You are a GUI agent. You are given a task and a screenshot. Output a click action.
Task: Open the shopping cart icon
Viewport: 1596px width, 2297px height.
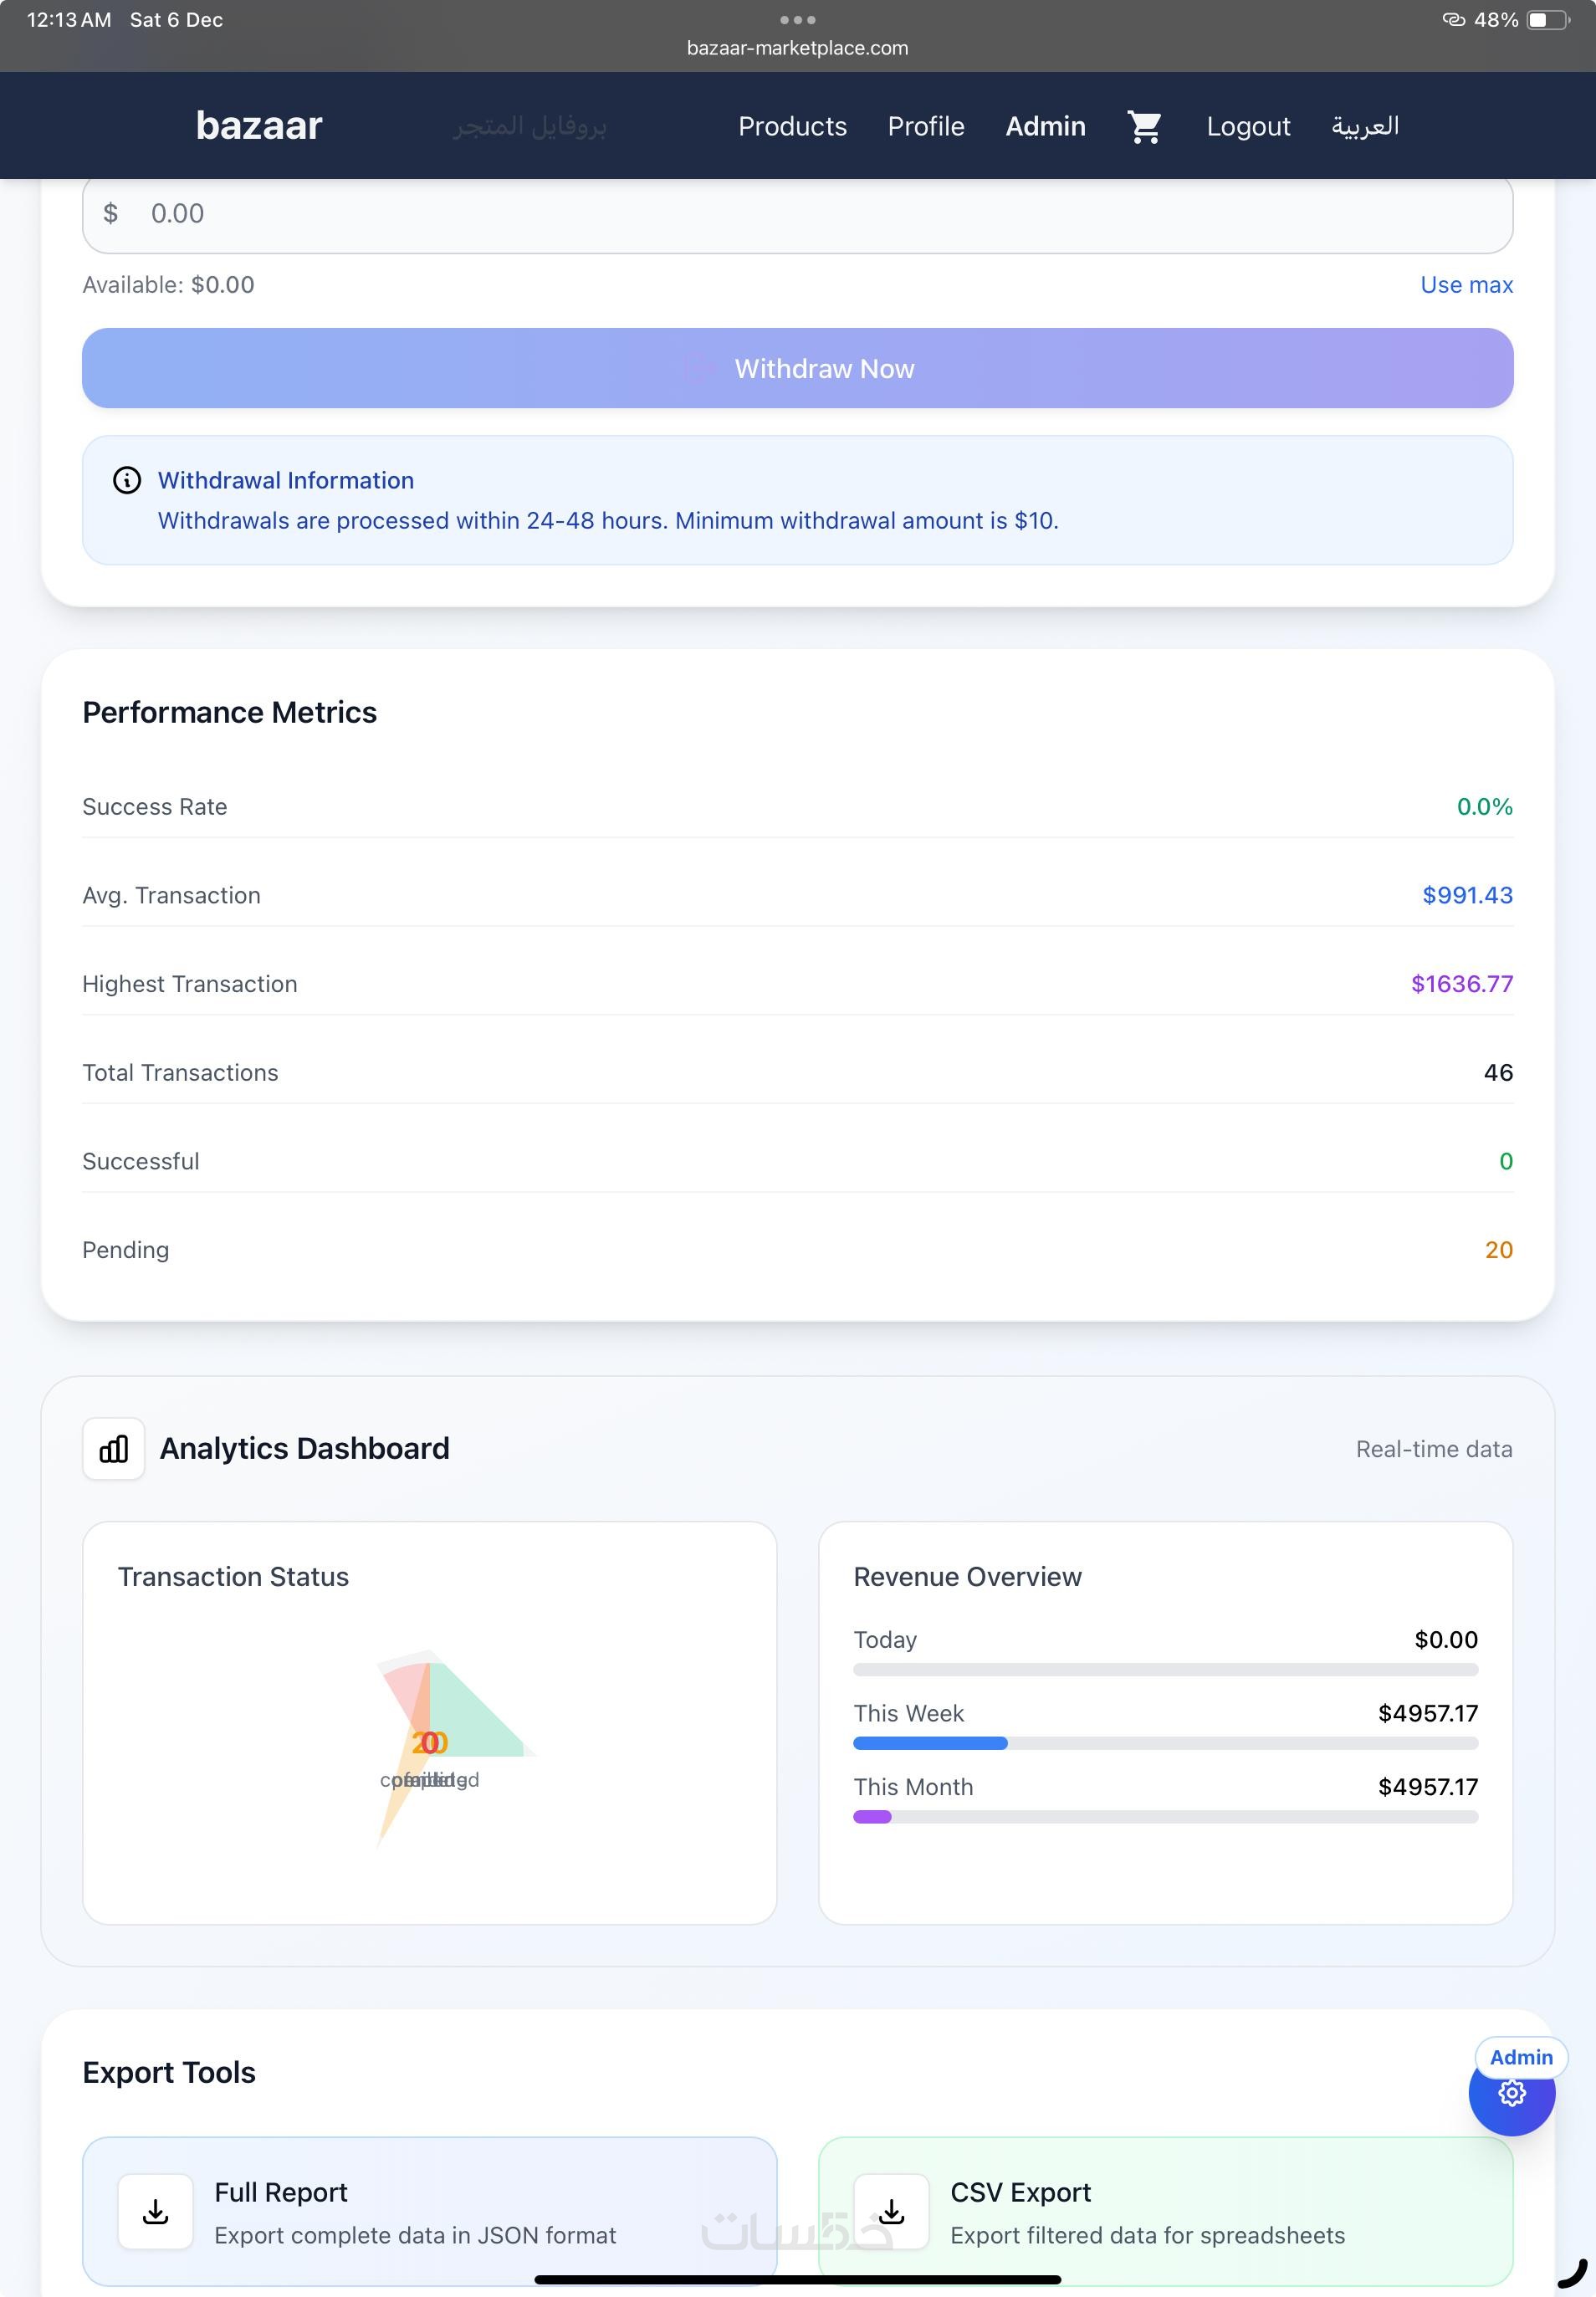[x=1144, y=127]
